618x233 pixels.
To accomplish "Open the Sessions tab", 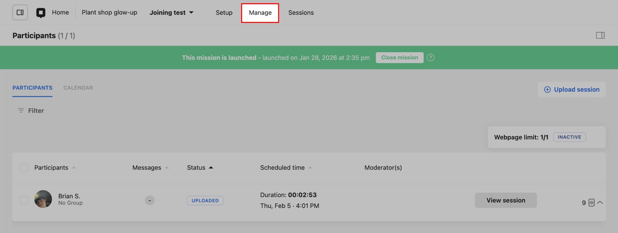I will point(301,13).
